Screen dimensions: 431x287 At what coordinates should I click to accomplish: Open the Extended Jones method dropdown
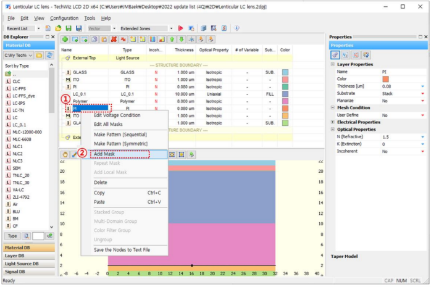tap(170, 28)
